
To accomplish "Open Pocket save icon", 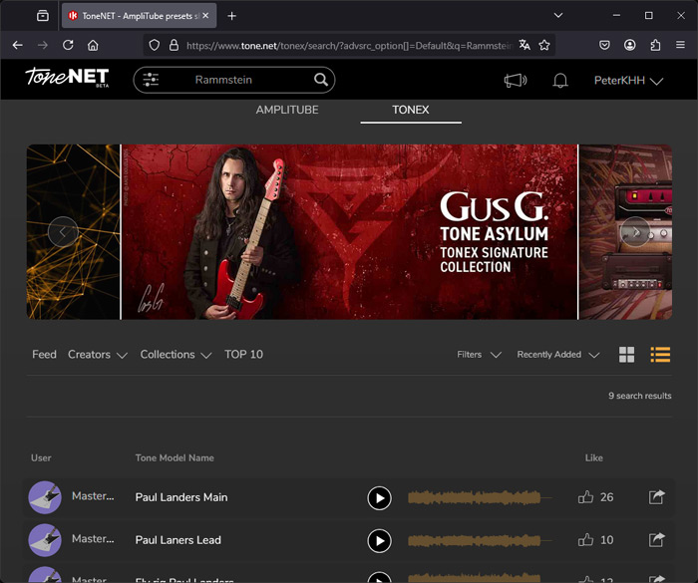I will click(604, 45).
